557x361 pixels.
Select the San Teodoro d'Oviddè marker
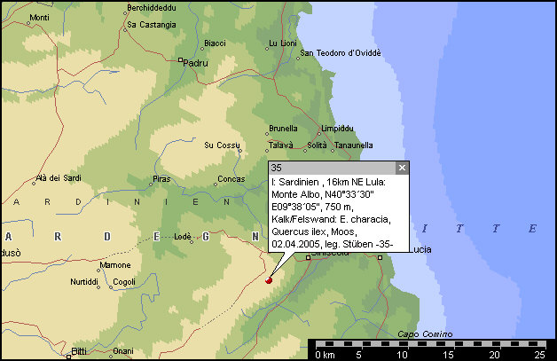(x=299, y=53)
